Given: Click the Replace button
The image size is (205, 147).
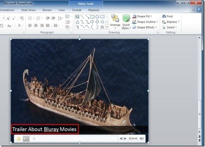Looking at the screenshot, I should tap(171, 22).
